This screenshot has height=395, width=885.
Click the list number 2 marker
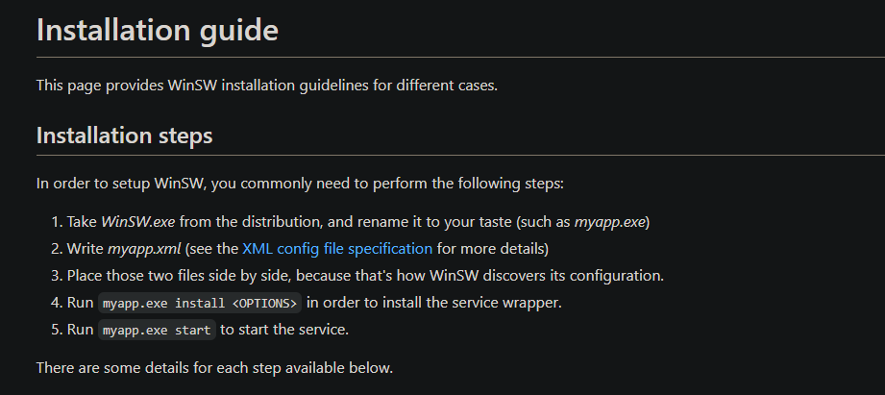click(x=55, y=249)
